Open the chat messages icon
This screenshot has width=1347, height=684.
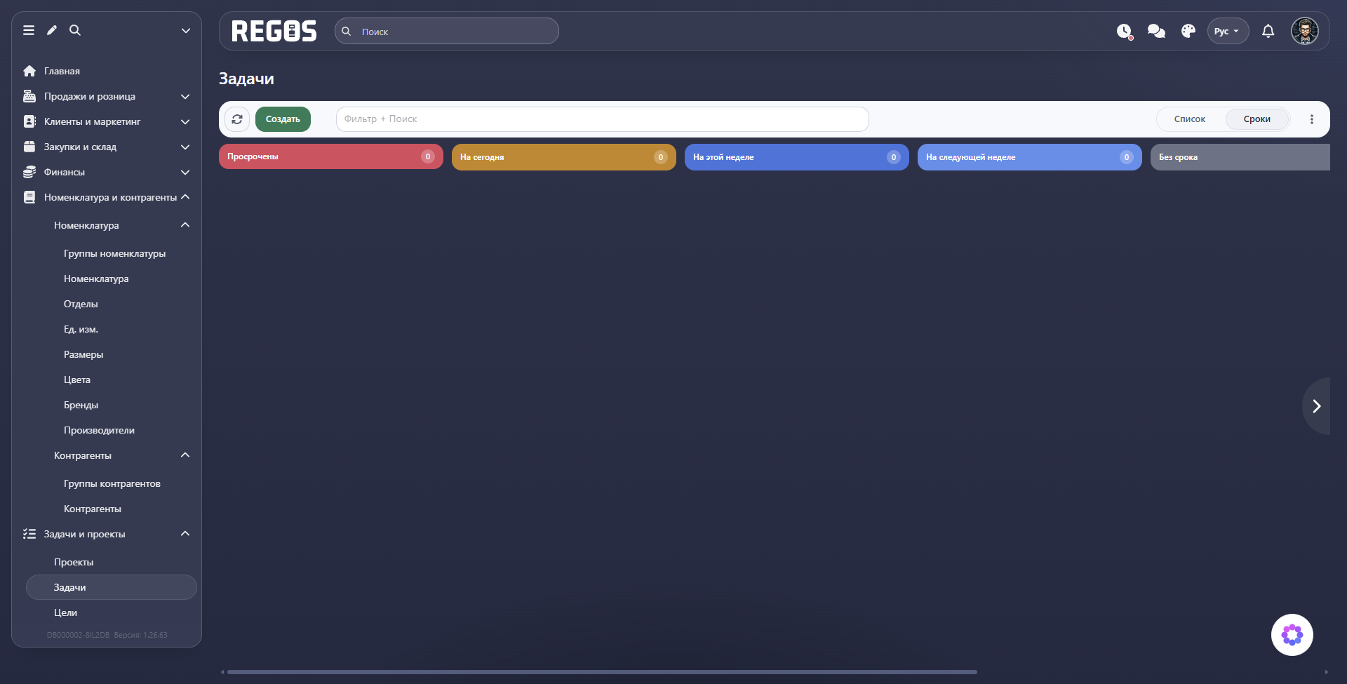[1156, 31]
